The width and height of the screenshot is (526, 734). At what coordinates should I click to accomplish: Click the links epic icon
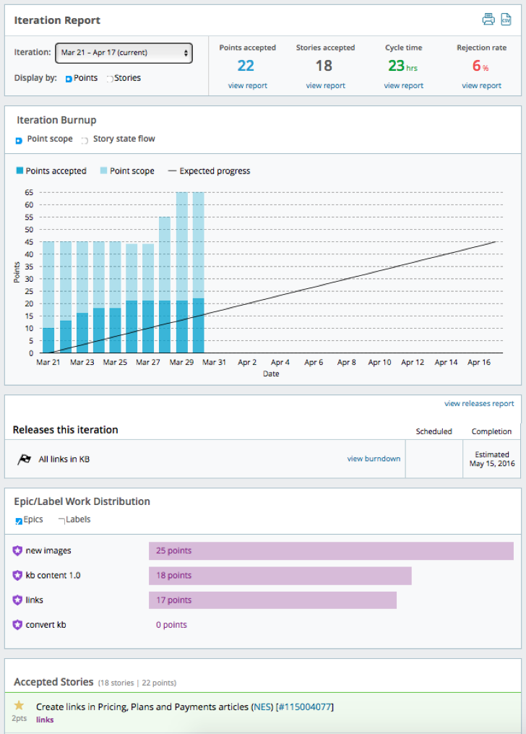tap(18, 600)
